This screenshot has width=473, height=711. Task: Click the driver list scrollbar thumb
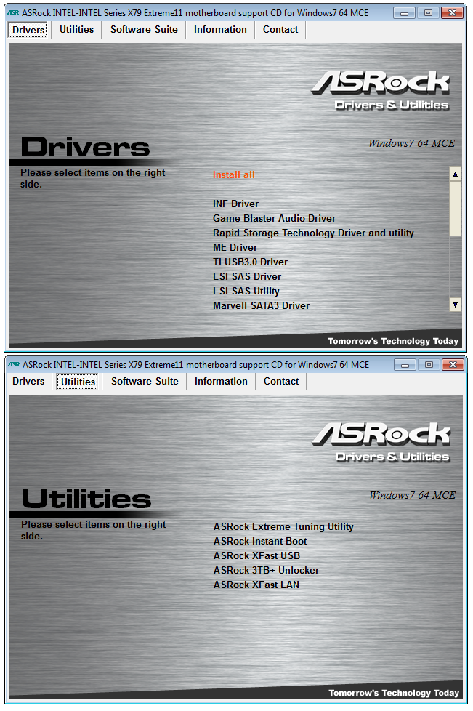pos(456,209)
